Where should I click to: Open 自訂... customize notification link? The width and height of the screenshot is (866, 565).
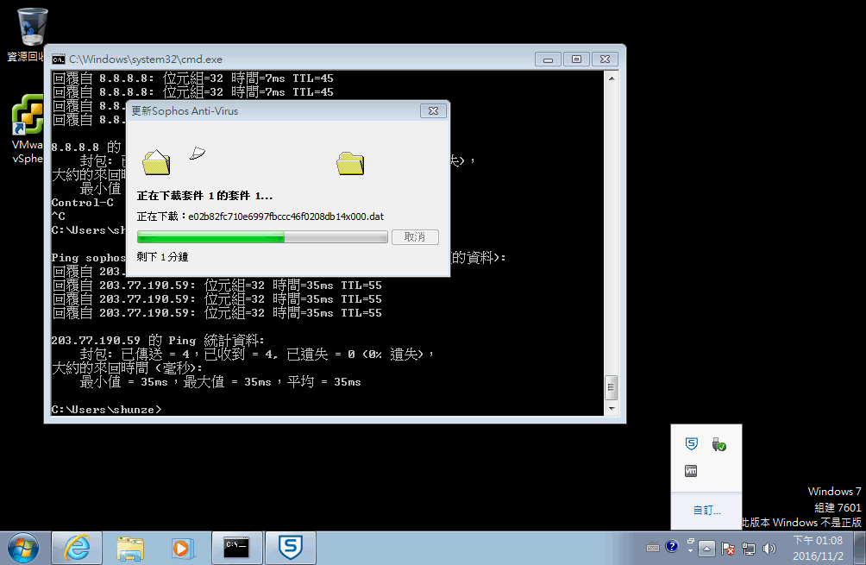coord(706,511)
